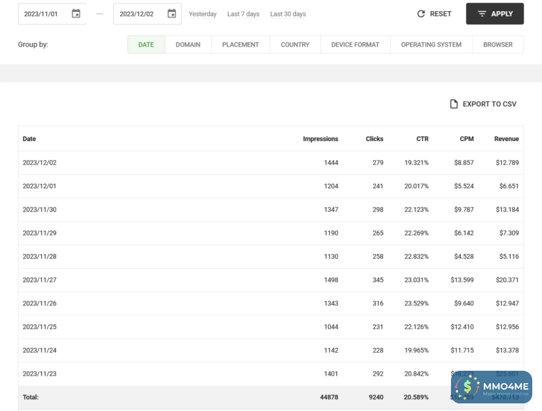Click revenue value $12.789
The height and width of the screenshot is (411, 542).
(x=507, y=162)
